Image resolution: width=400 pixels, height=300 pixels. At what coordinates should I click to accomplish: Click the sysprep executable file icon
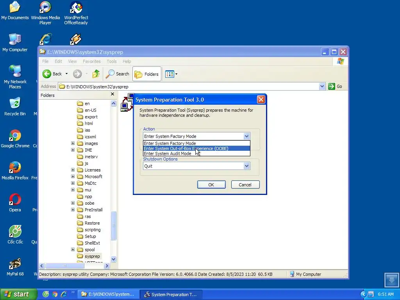127,103
